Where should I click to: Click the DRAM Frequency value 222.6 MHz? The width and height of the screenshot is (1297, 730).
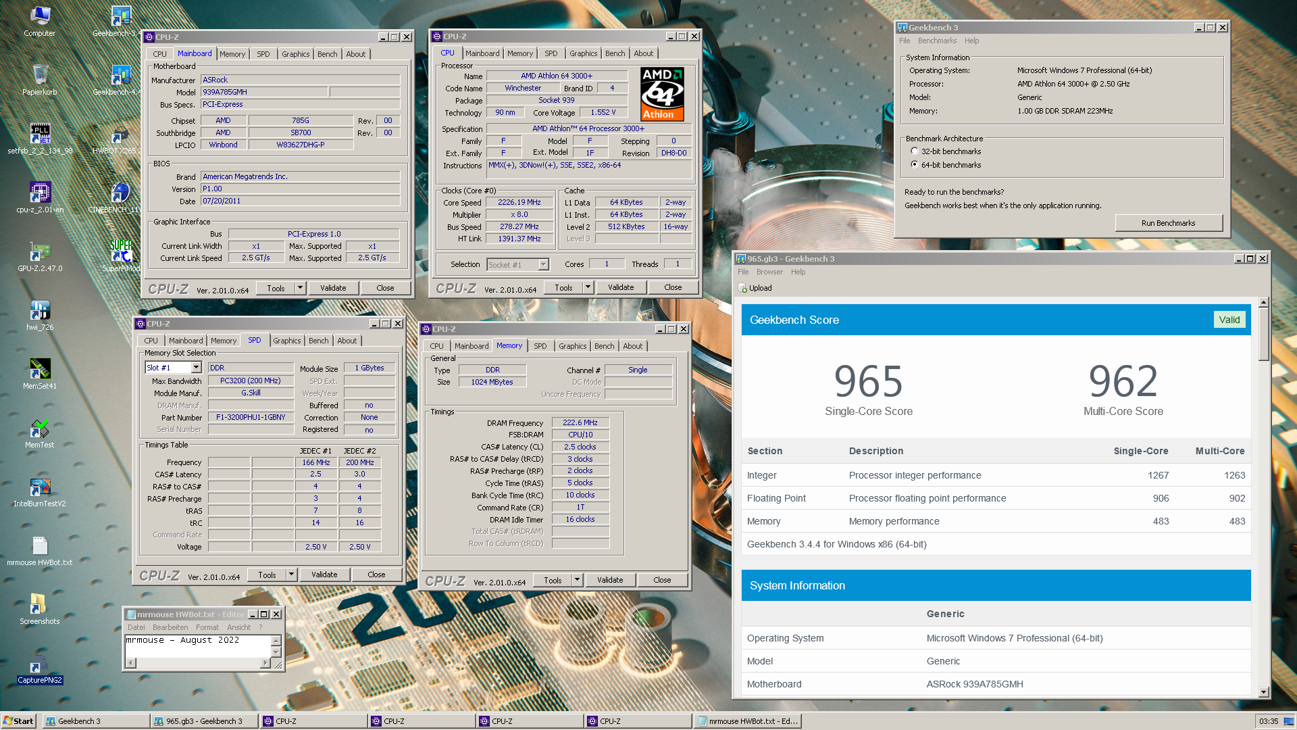point(580,423)
